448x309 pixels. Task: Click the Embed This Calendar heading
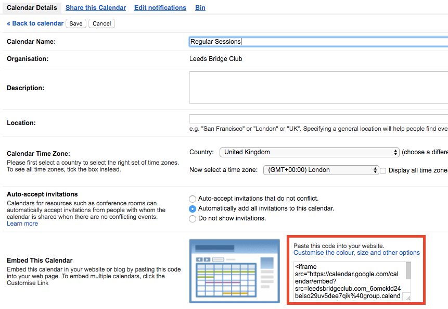point(40,261)
